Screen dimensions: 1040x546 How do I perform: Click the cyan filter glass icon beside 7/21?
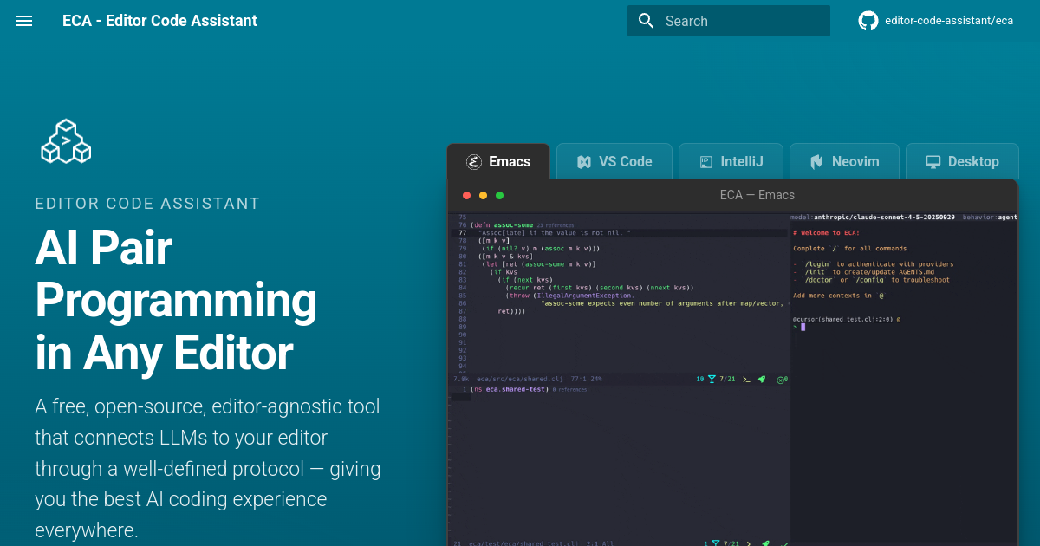click(712, 379)
